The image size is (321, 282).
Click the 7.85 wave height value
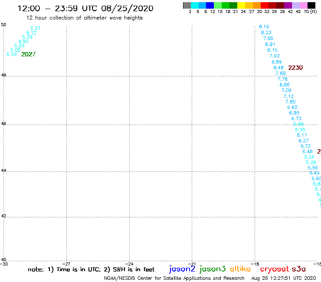coord(268,38)
